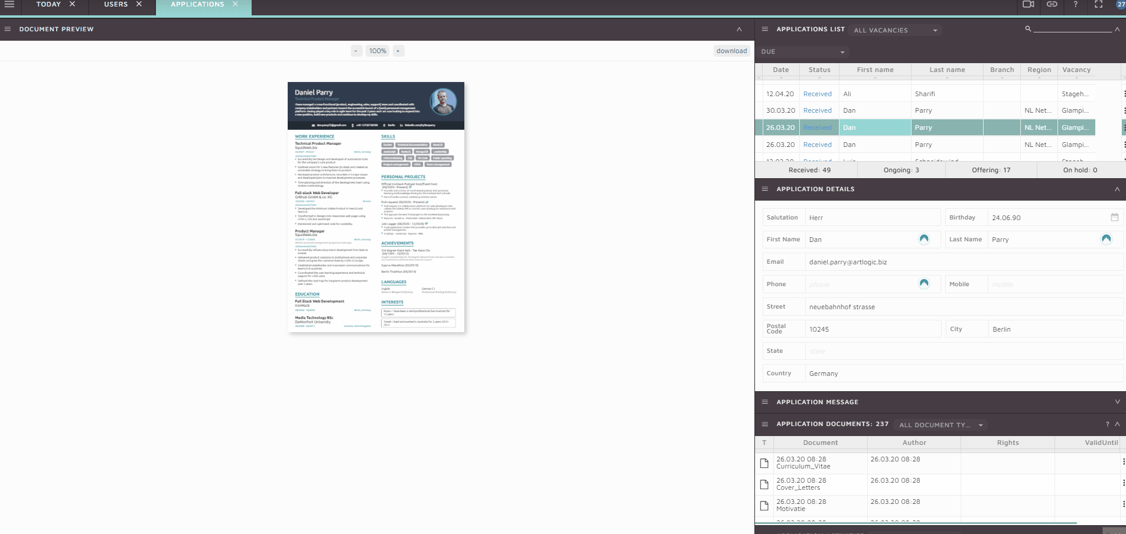Open Application Documents help question mark
This screenshot has width=1126, height=534.
point(1107,424)
